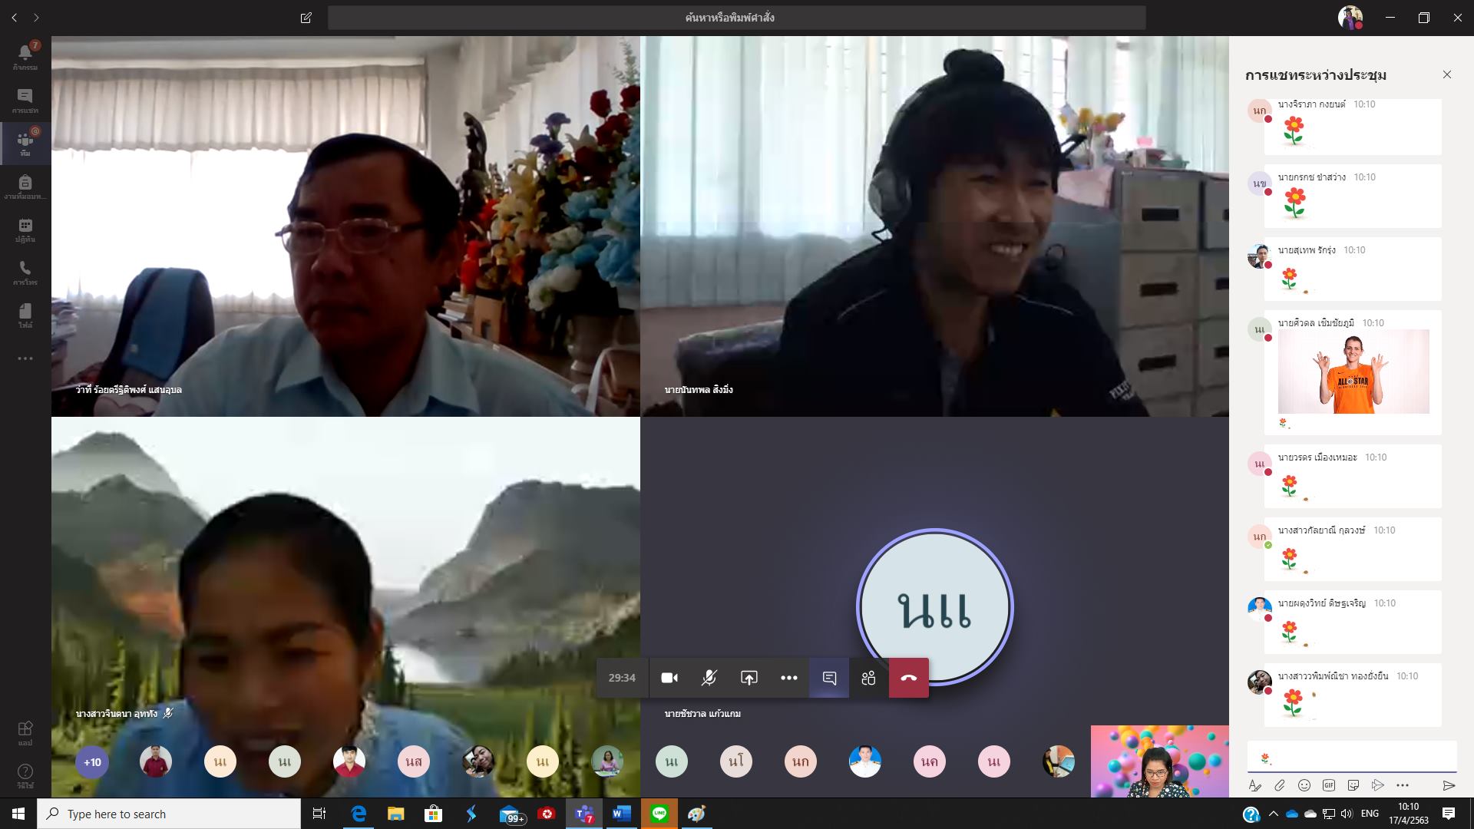The width and height of the screenshot is (1474, 829).
Task: Open emoji picker in chat compose
Action: (1304, 785)
